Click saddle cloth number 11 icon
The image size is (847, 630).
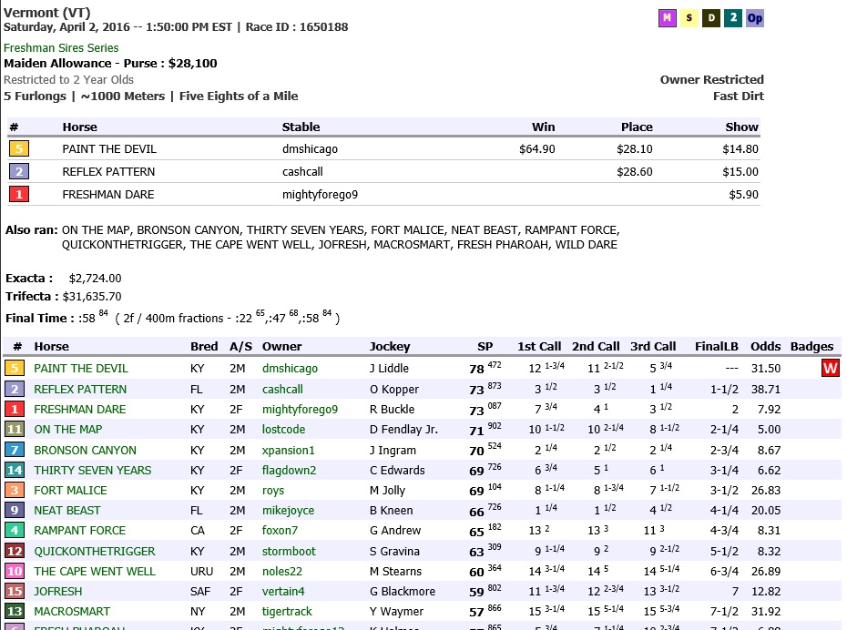pyautogui.click(x=14, y=430)
